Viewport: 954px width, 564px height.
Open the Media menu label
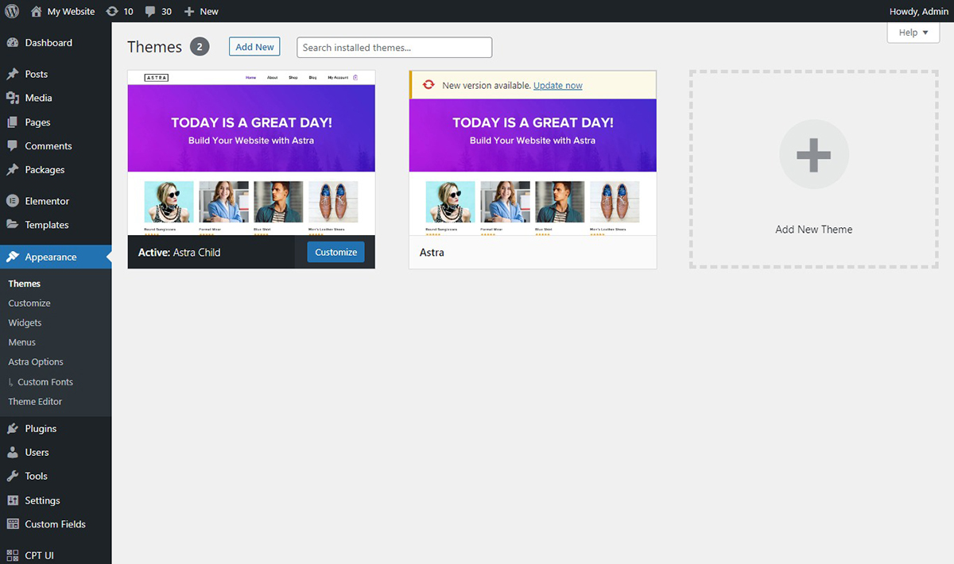(38, 98)
